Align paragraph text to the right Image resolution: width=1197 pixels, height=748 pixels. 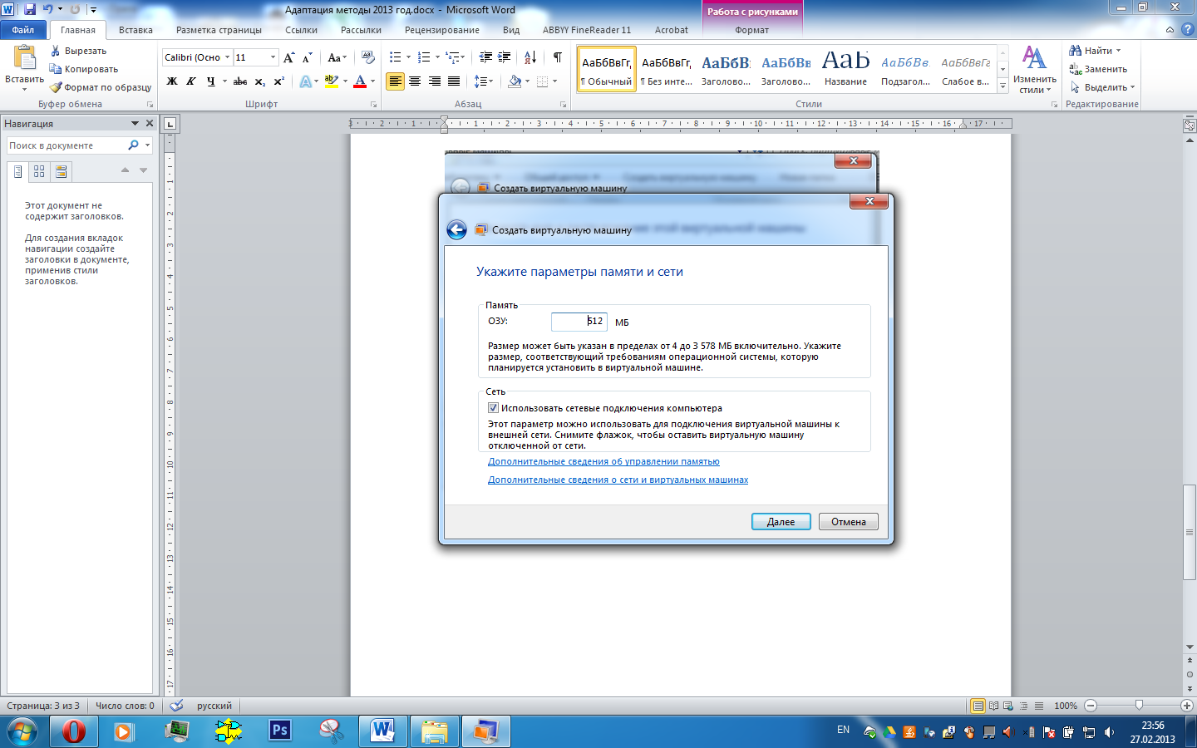tap(435, 81)
